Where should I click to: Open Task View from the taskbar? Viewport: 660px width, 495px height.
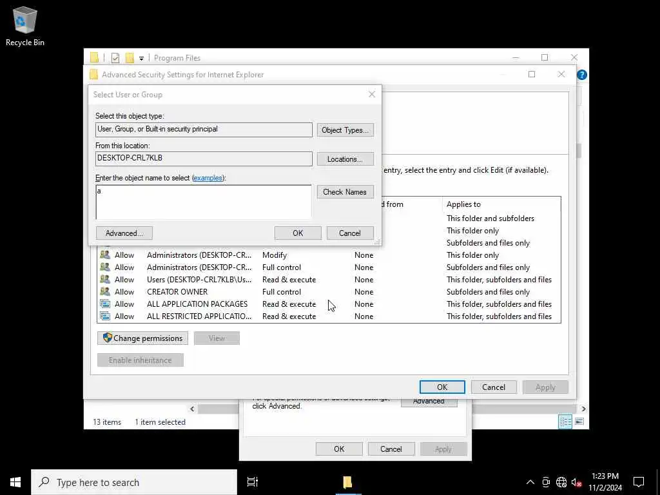tap(253, 482)
